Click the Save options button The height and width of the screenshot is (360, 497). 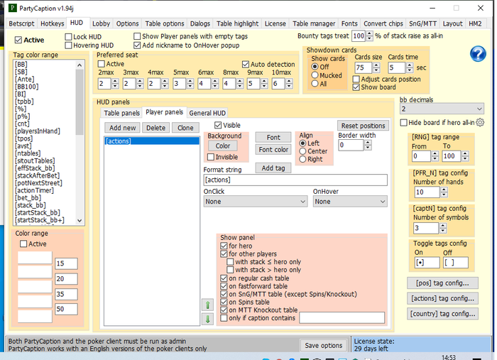tap(323, 345)
